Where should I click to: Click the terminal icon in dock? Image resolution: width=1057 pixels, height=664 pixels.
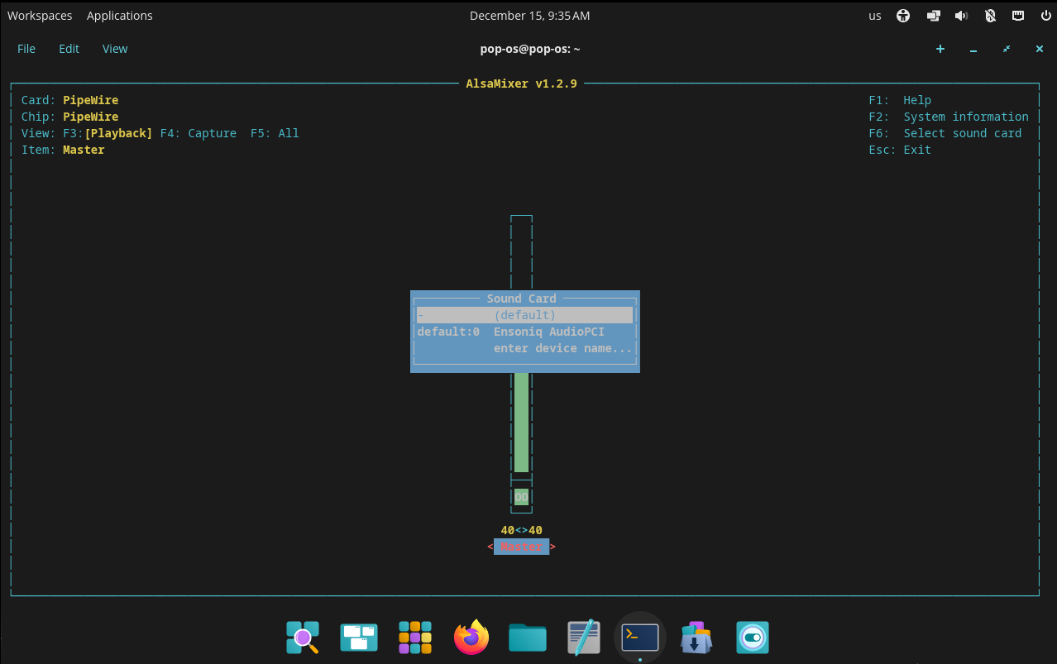tap(640, 638)
